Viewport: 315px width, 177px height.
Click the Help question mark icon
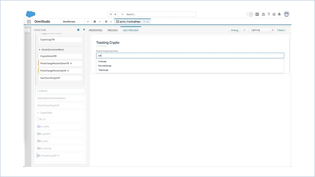[268, 14]
